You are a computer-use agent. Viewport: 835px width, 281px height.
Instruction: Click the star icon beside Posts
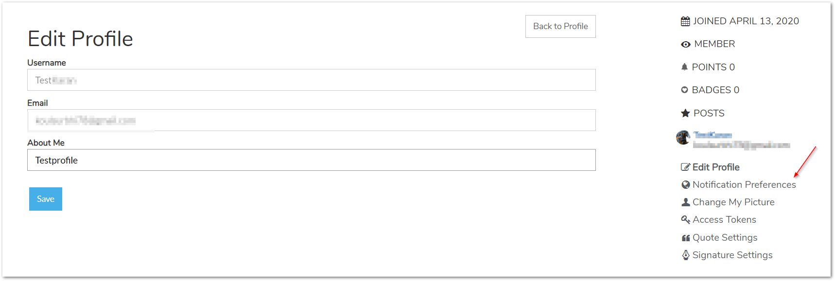point(685,113)
